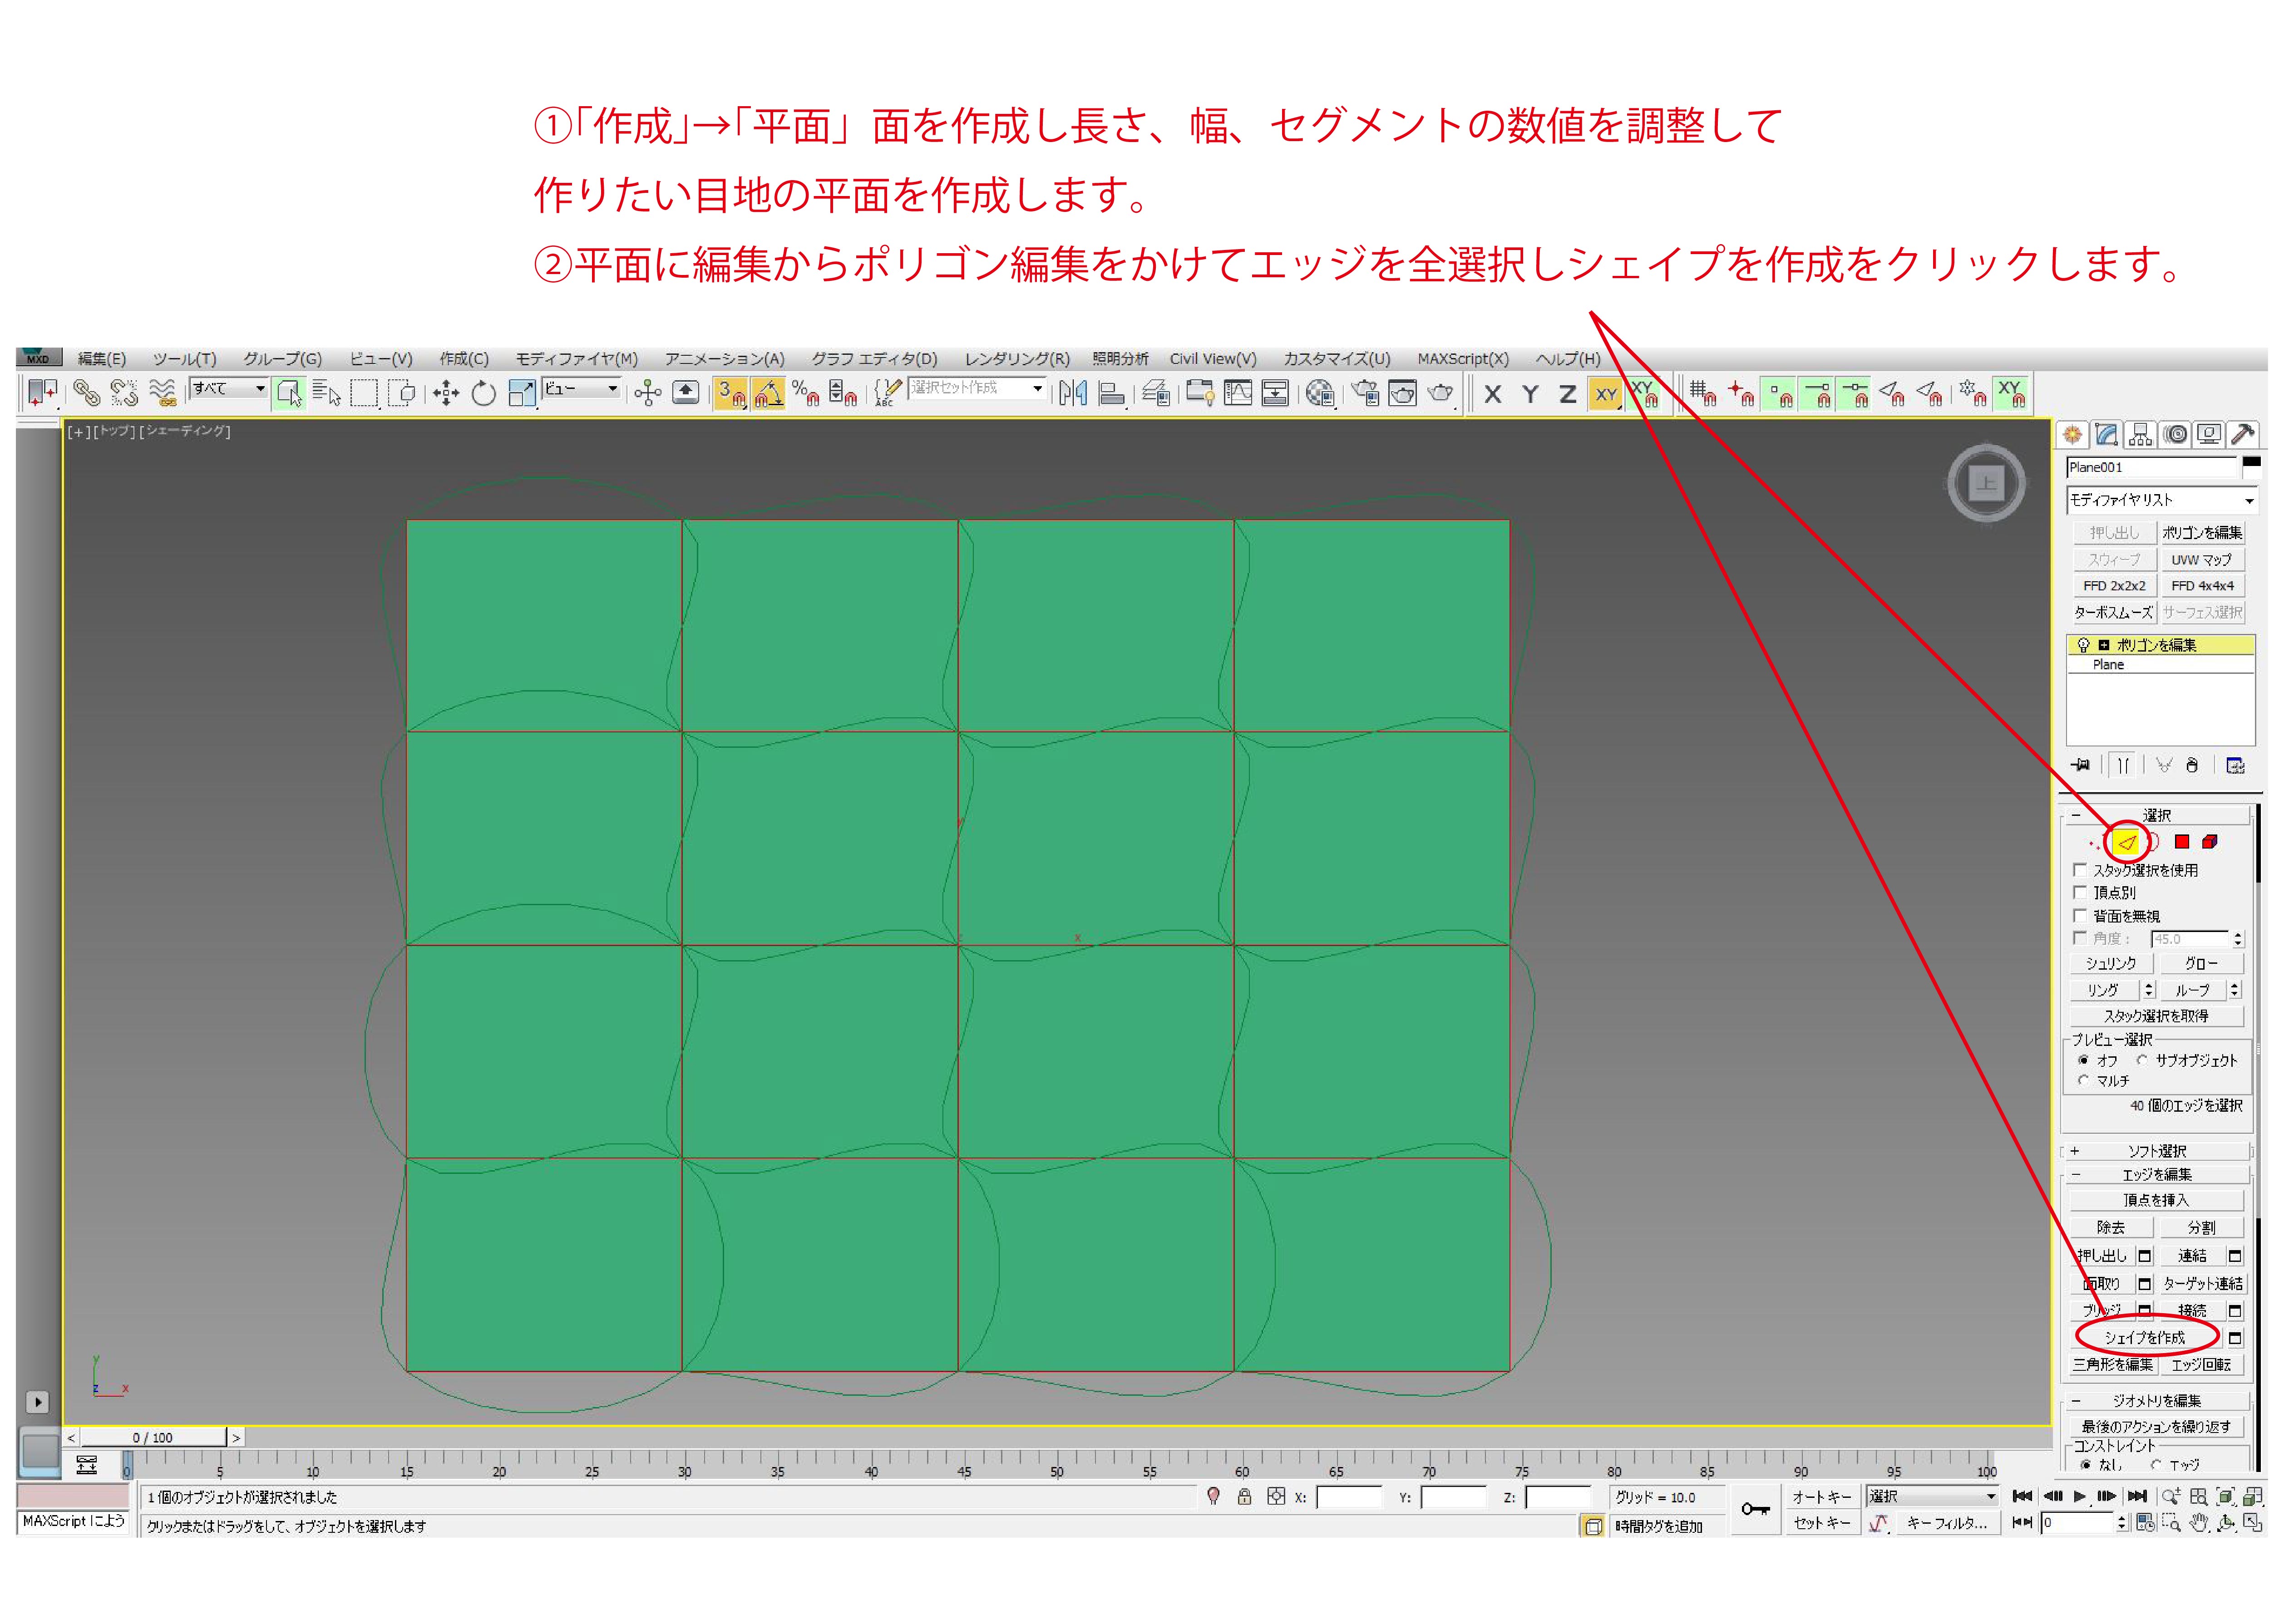The width and height of the screenshot is (2284, 1624).
Task: Select the Edge sub-object mode icon
Action: 2126,842
